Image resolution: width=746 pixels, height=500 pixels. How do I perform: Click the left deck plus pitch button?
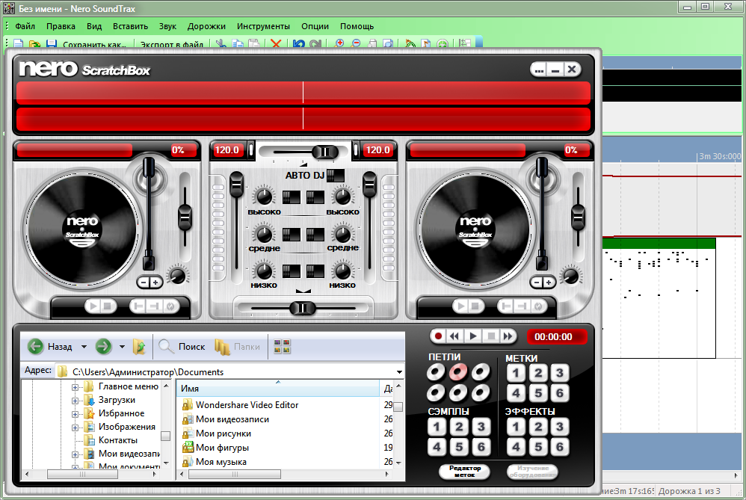tap(155, 282)
